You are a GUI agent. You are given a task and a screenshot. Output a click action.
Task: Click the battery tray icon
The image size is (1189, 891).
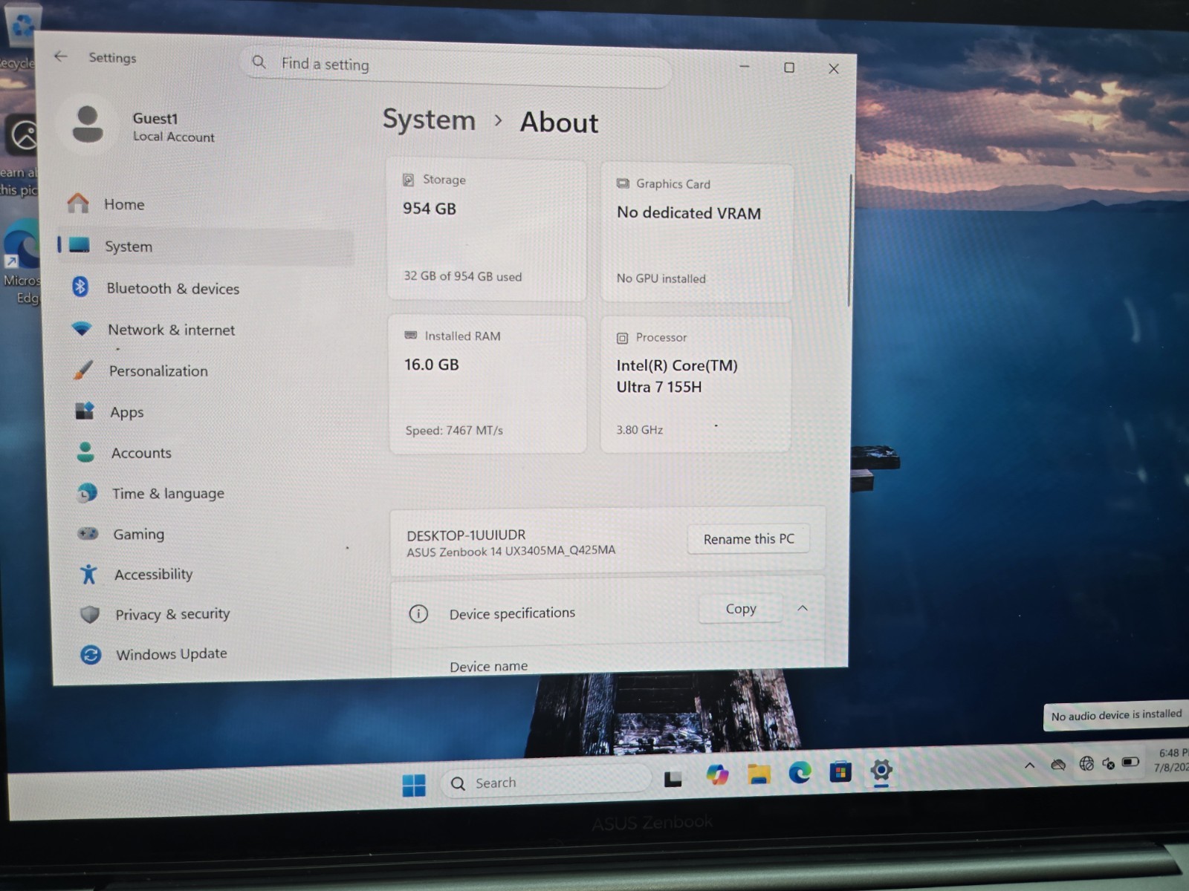pos(1130,762)
